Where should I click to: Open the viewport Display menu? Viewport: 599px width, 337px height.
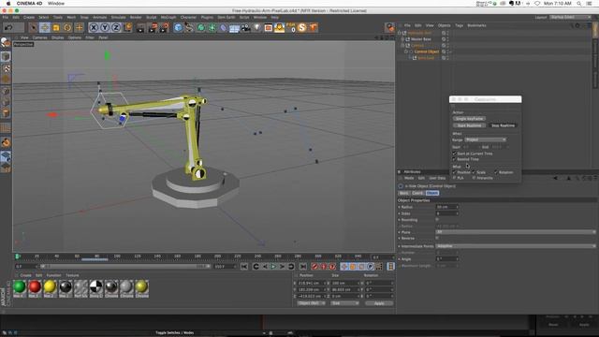click(x=58, y=37)
